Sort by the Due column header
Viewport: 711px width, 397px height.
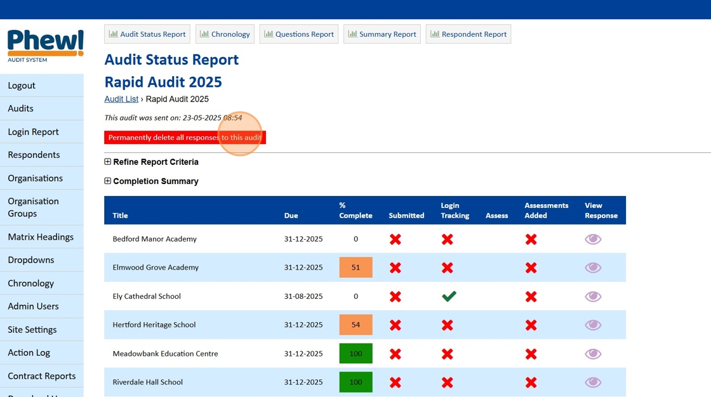tap(291, 216)
